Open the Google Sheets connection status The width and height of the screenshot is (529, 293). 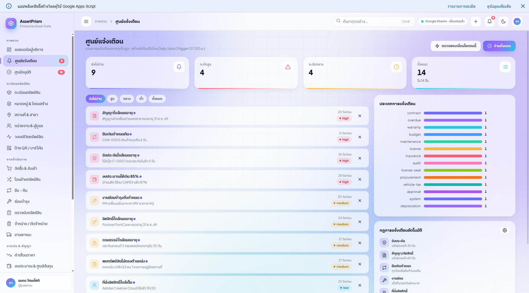pos(443,21)
